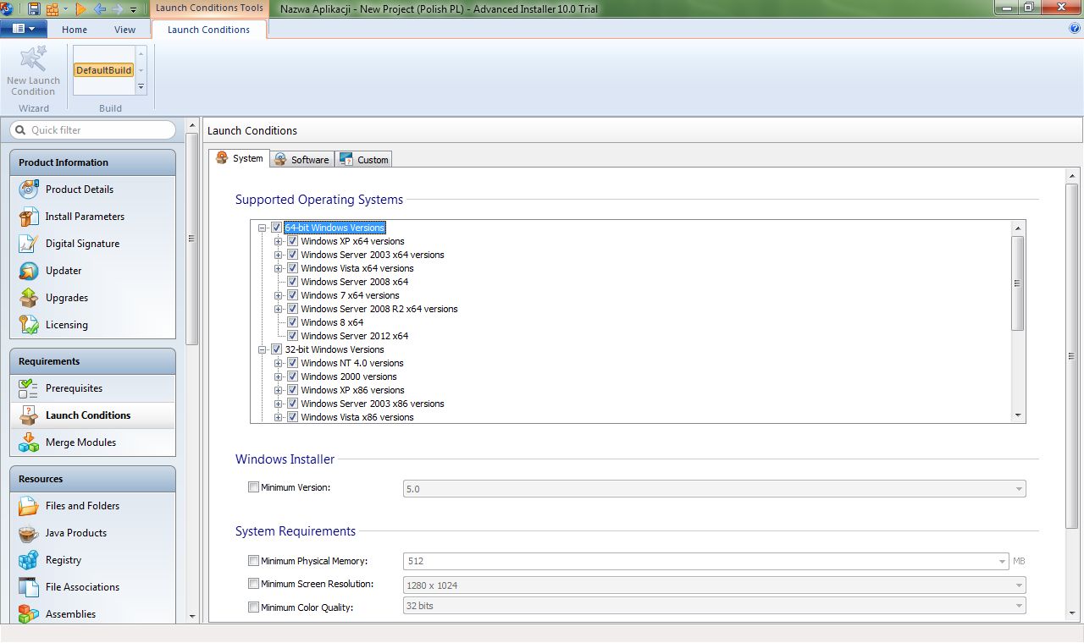The image size is (1084, 643).
Task: Expand the Build gallery more arrow
Action: pos(141,86)
